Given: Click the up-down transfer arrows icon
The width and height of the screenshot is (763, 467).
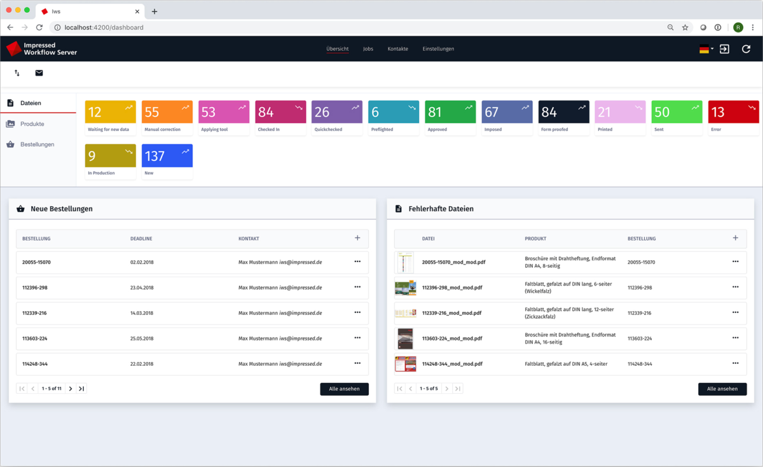Looking at the screenshot, I should pos(17,73).
